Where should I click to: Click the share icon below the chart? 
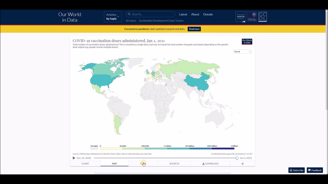pos(242,164)
